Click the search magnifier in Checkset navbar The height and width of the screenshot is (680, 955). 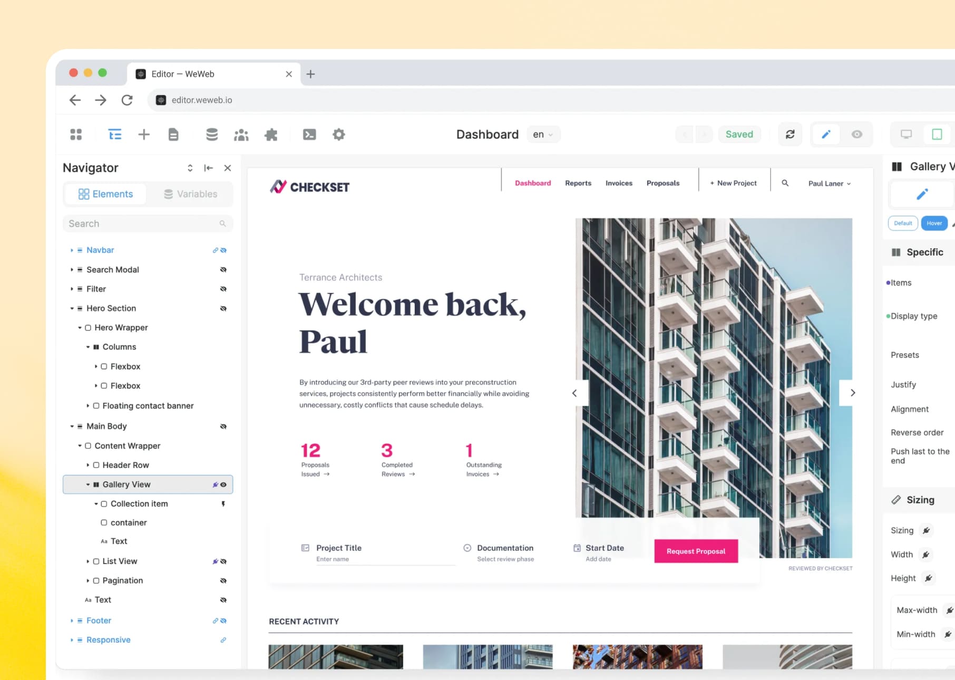coord(785,183)
